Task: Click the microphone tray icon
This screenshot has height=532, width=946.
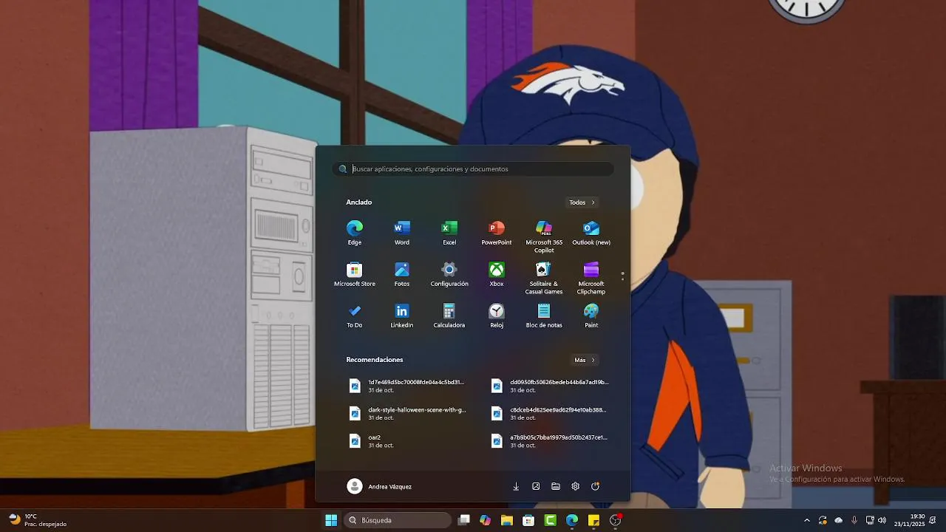Action: [854, 520]
